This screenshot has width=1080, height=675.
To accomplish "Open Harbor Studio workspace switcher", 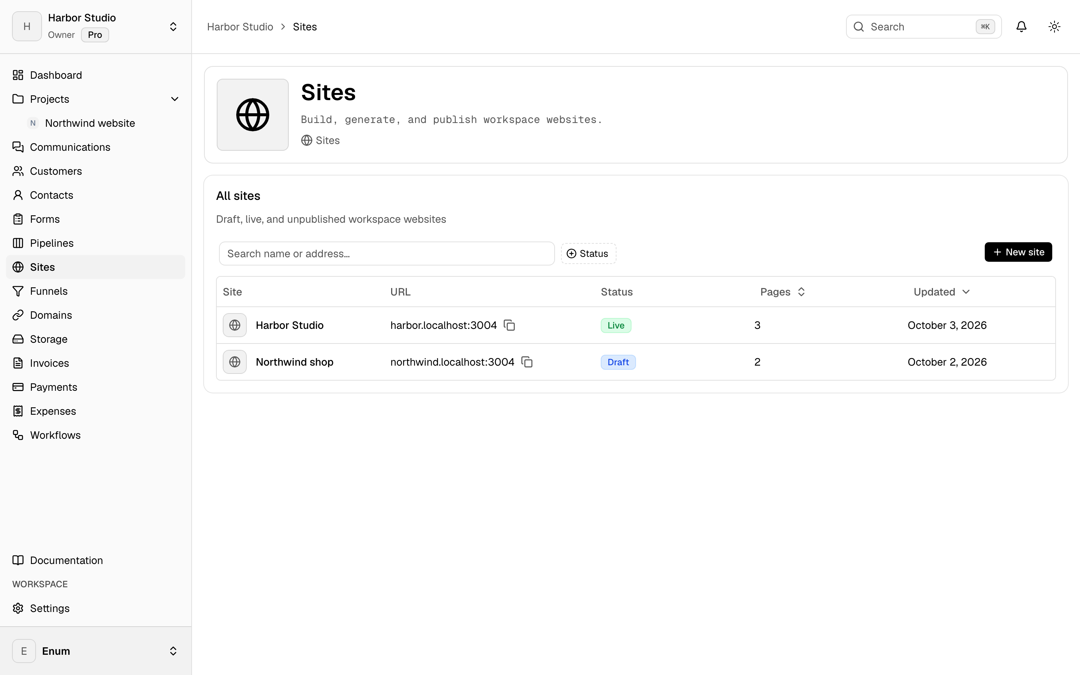I will [96, 27].
